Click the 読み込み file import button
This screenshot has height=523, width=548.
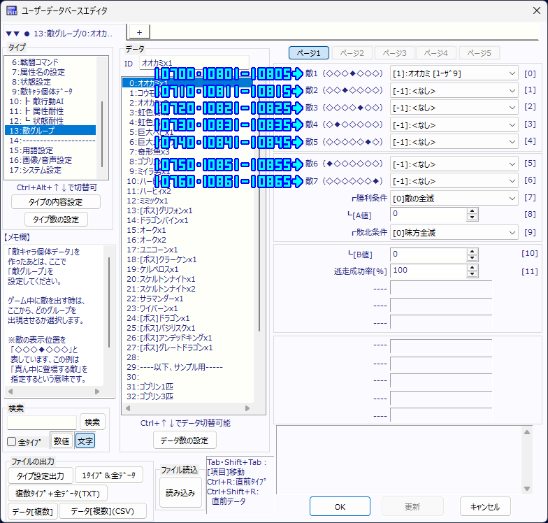coord(180,492)
